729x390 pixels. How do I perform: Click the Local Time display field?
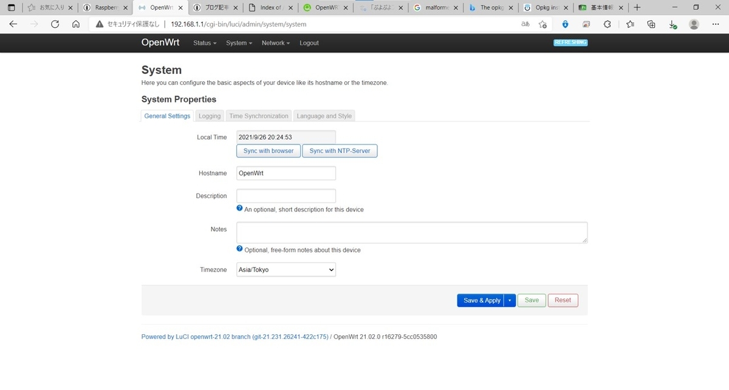pos(286,137)
